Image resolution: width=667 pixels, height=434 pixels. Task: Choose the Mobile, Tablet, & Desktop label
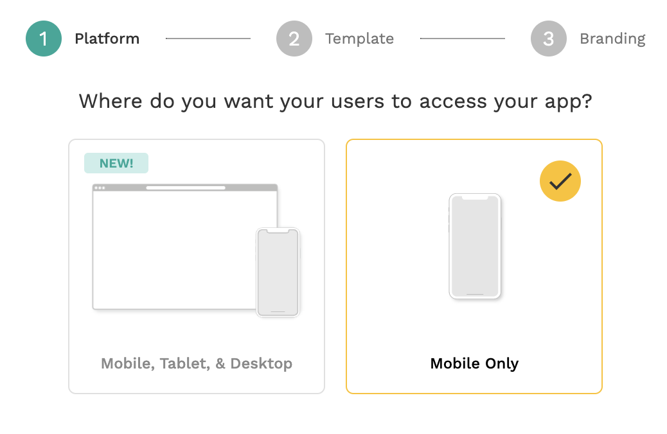197,363
